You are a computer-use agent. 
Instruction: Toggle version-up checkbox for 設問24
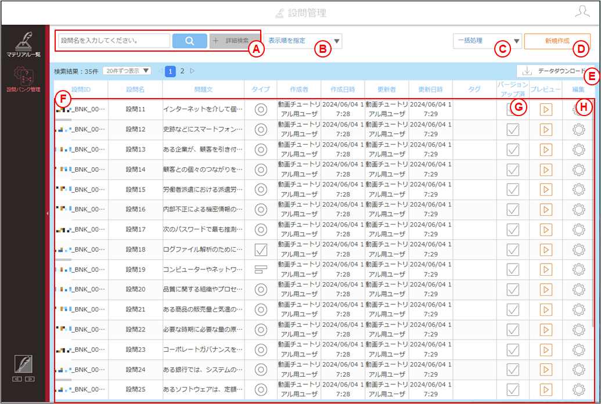513,370
